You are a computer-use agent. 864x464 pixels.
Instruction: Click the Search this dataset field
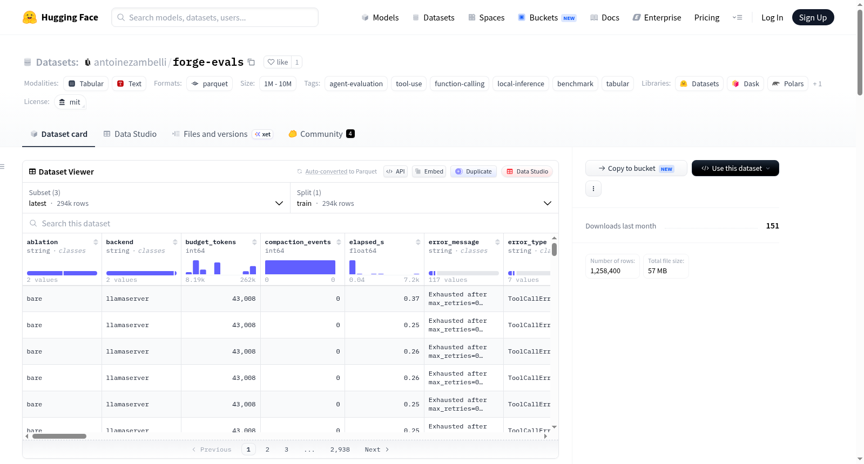291,223
